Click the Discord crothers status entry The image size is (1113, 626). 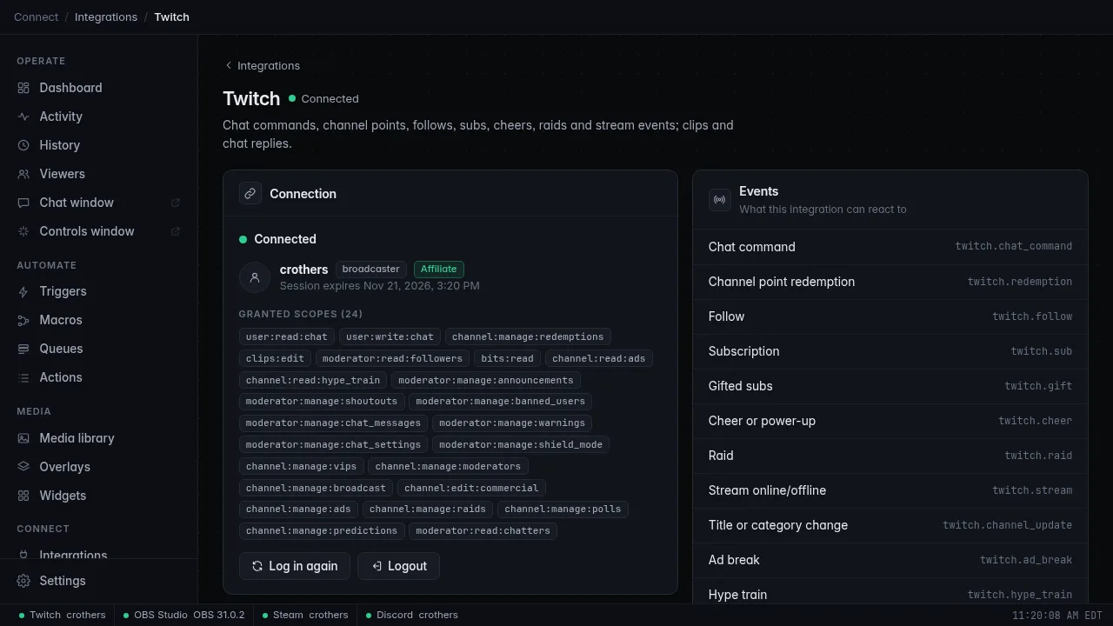412,615
